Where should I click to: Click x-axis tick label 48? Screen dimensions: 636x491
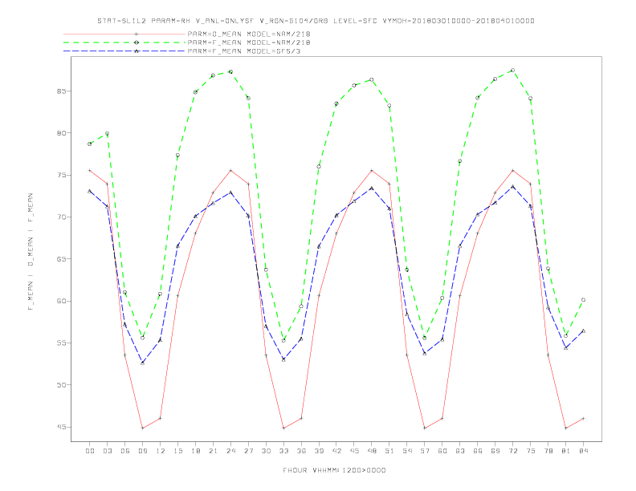pyautogui.click(x=372, y=451)
